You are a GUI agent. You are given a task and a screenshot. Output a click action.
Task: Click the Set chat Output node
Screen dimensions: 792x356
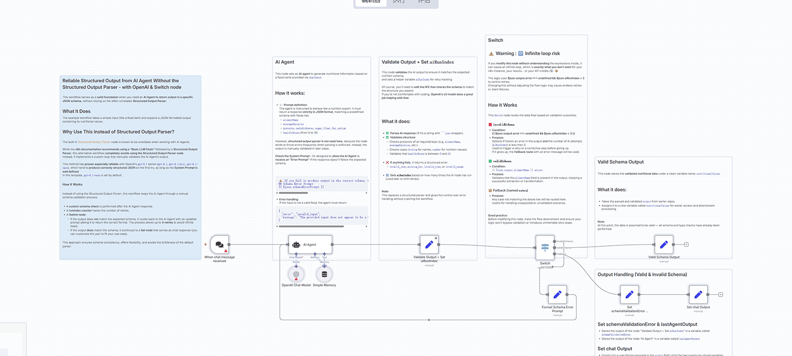(x=698, y=295)
